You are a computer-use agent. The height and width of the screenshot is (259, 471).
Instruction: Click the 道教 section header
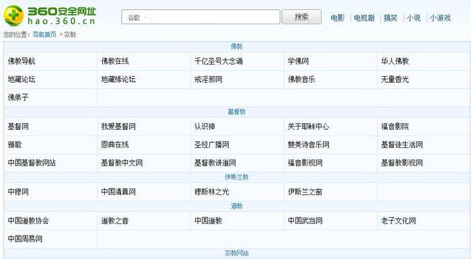236,206
